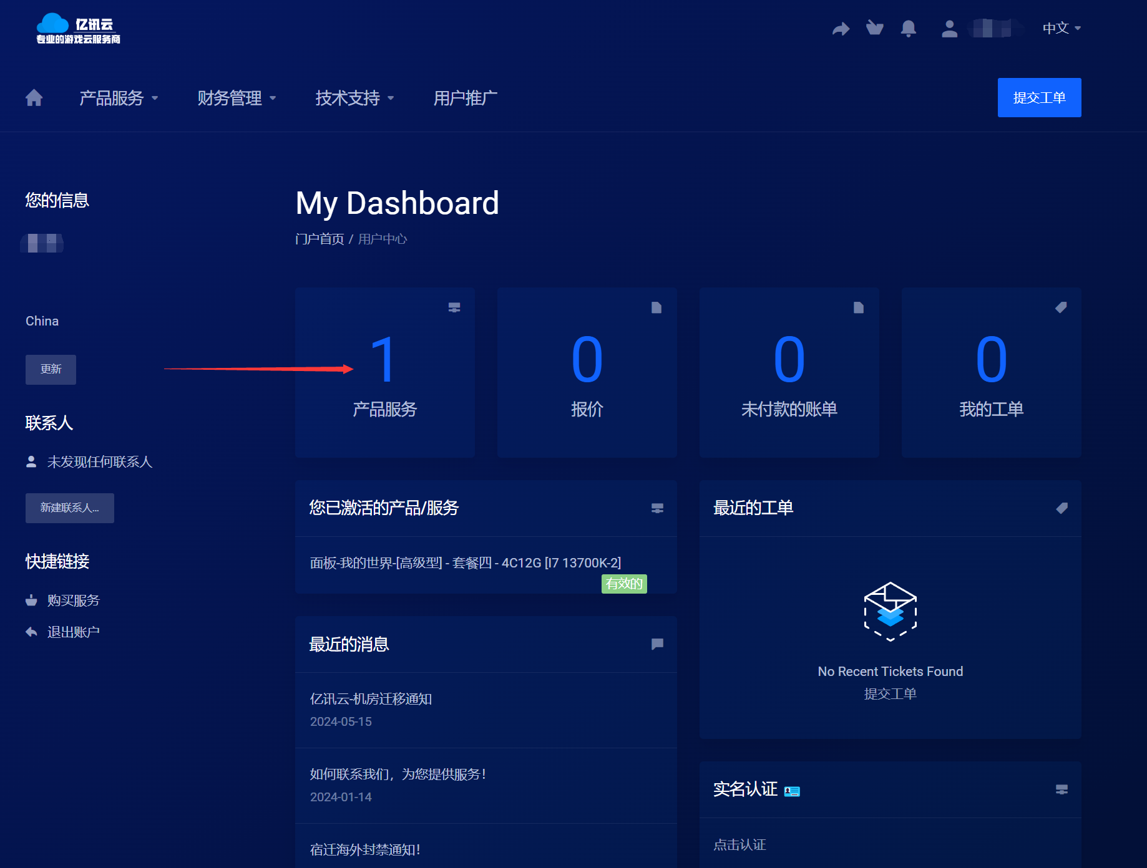Click ID card icon beside 实名认证
This screenshot has height=868, width=1147.
(x=792, y=791)
